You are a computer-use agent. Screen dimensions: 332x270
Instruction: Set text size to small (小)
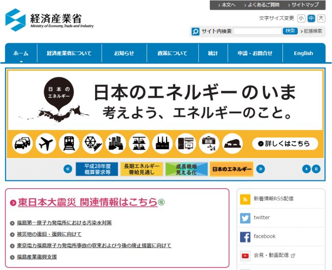pos(301,18)
